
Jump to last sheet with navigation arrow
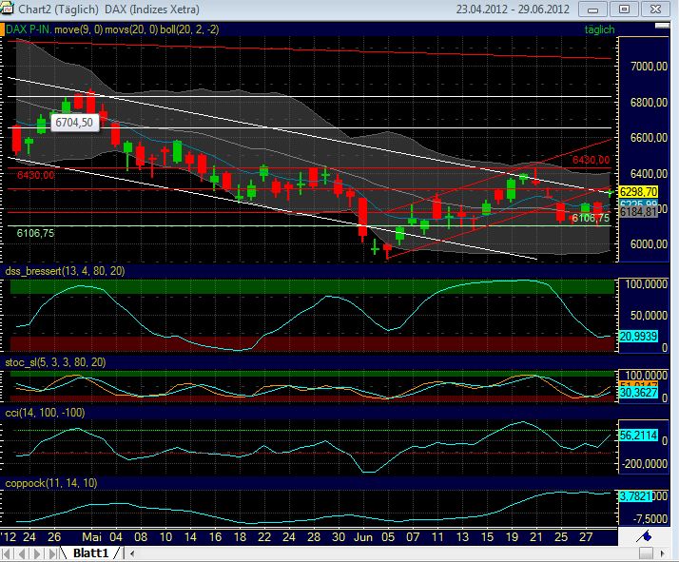tap(52, 553)
